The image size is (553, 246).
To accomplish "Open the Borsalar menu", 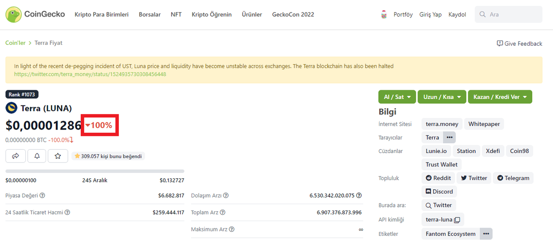I will click(150, 15).
